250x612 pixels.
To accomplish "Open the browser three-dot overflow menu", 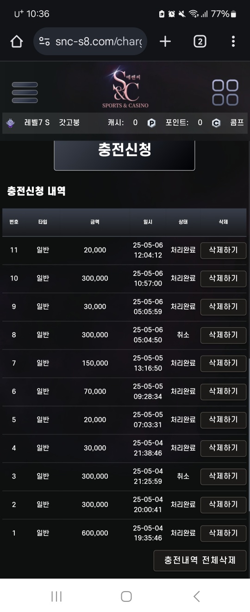I will pyautogui.click(x=233, y=42).
